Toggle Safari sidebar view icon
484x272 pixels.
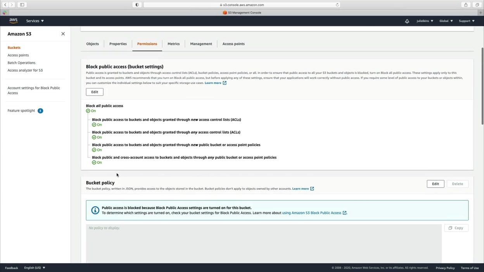point(22,5)
